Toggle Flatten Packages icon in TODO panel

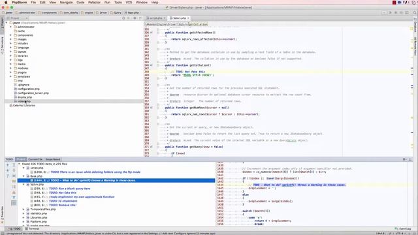[x=14, y=192]
